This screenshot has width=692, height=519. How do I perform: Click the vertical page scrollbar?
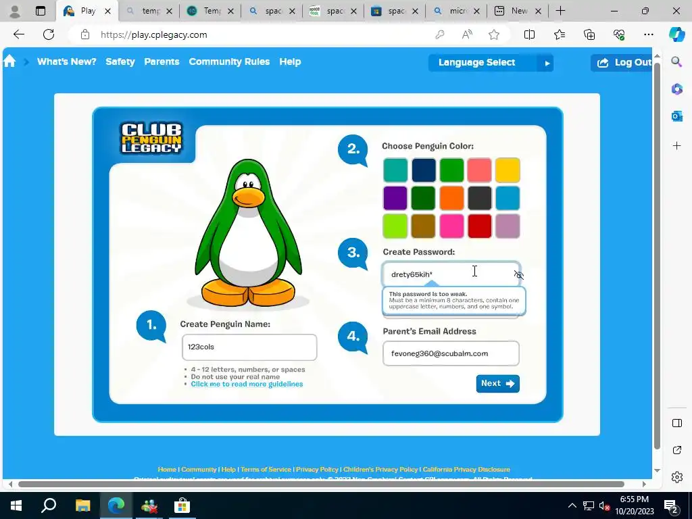tap(657, 256)
